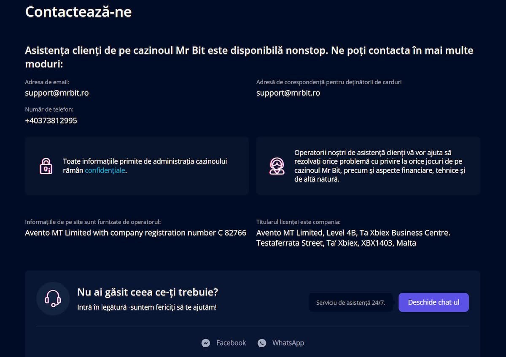The image size is (506, 357).
Task: Open the "confidențiale" link
Action: (x=105, y=171)
